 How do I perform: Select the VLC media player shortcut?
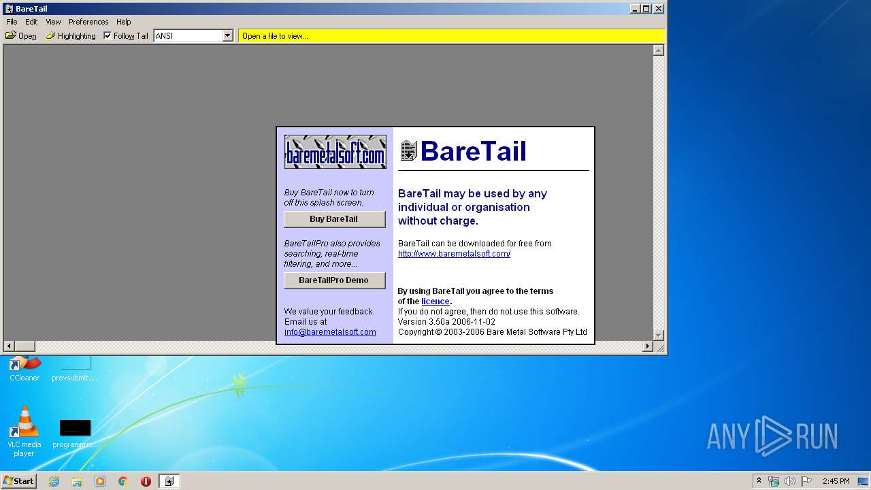(x=24, y=431)
